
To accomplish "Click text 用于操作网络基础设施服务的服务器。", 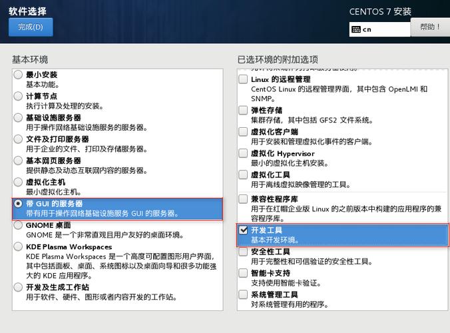I will 87,127.
